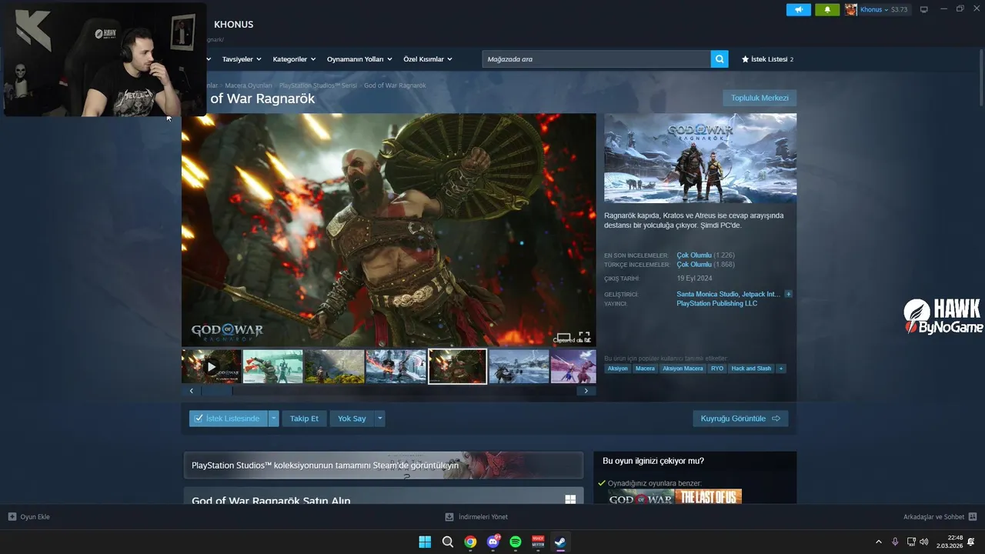
Task: Open the Çok Olumlu Turkish reviews link
Action: pyautogui.click(x=694, y=264)
